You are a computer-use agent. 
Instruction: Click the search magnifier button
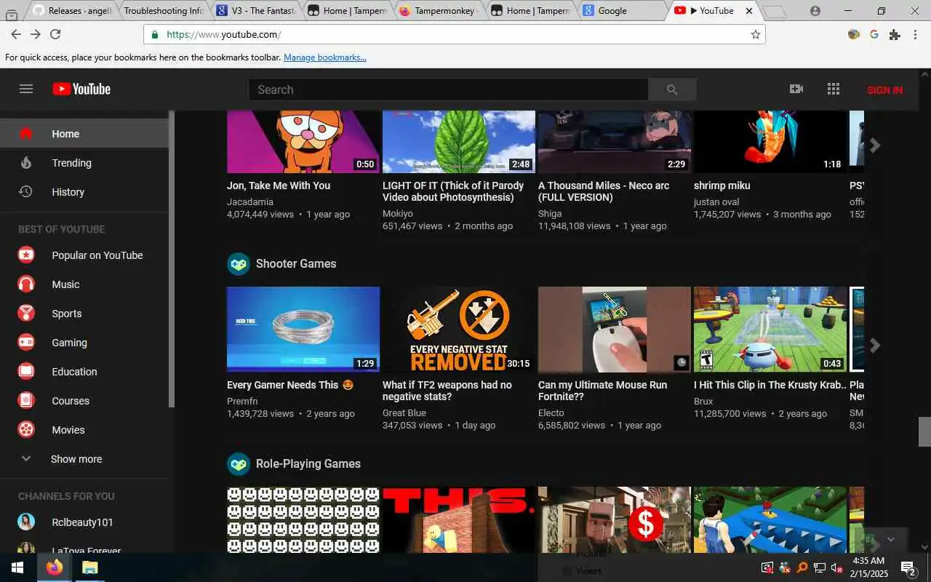coord(672,89)
